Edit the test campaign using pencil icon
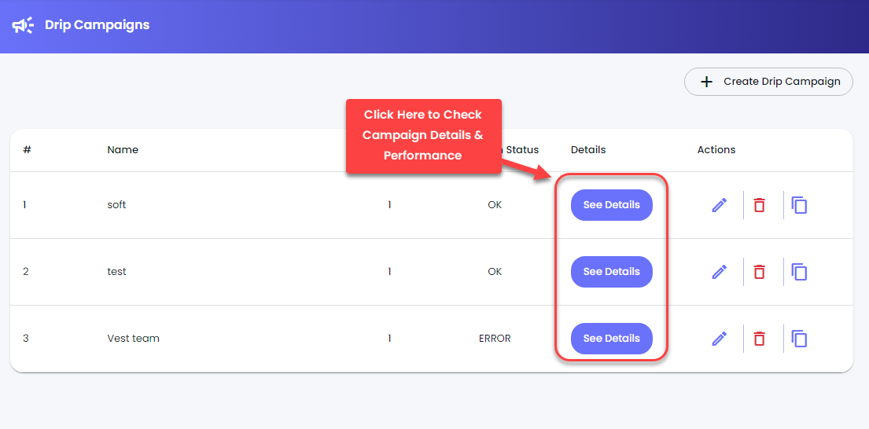This screenshot has height=429, width=869. pos(719,272)
